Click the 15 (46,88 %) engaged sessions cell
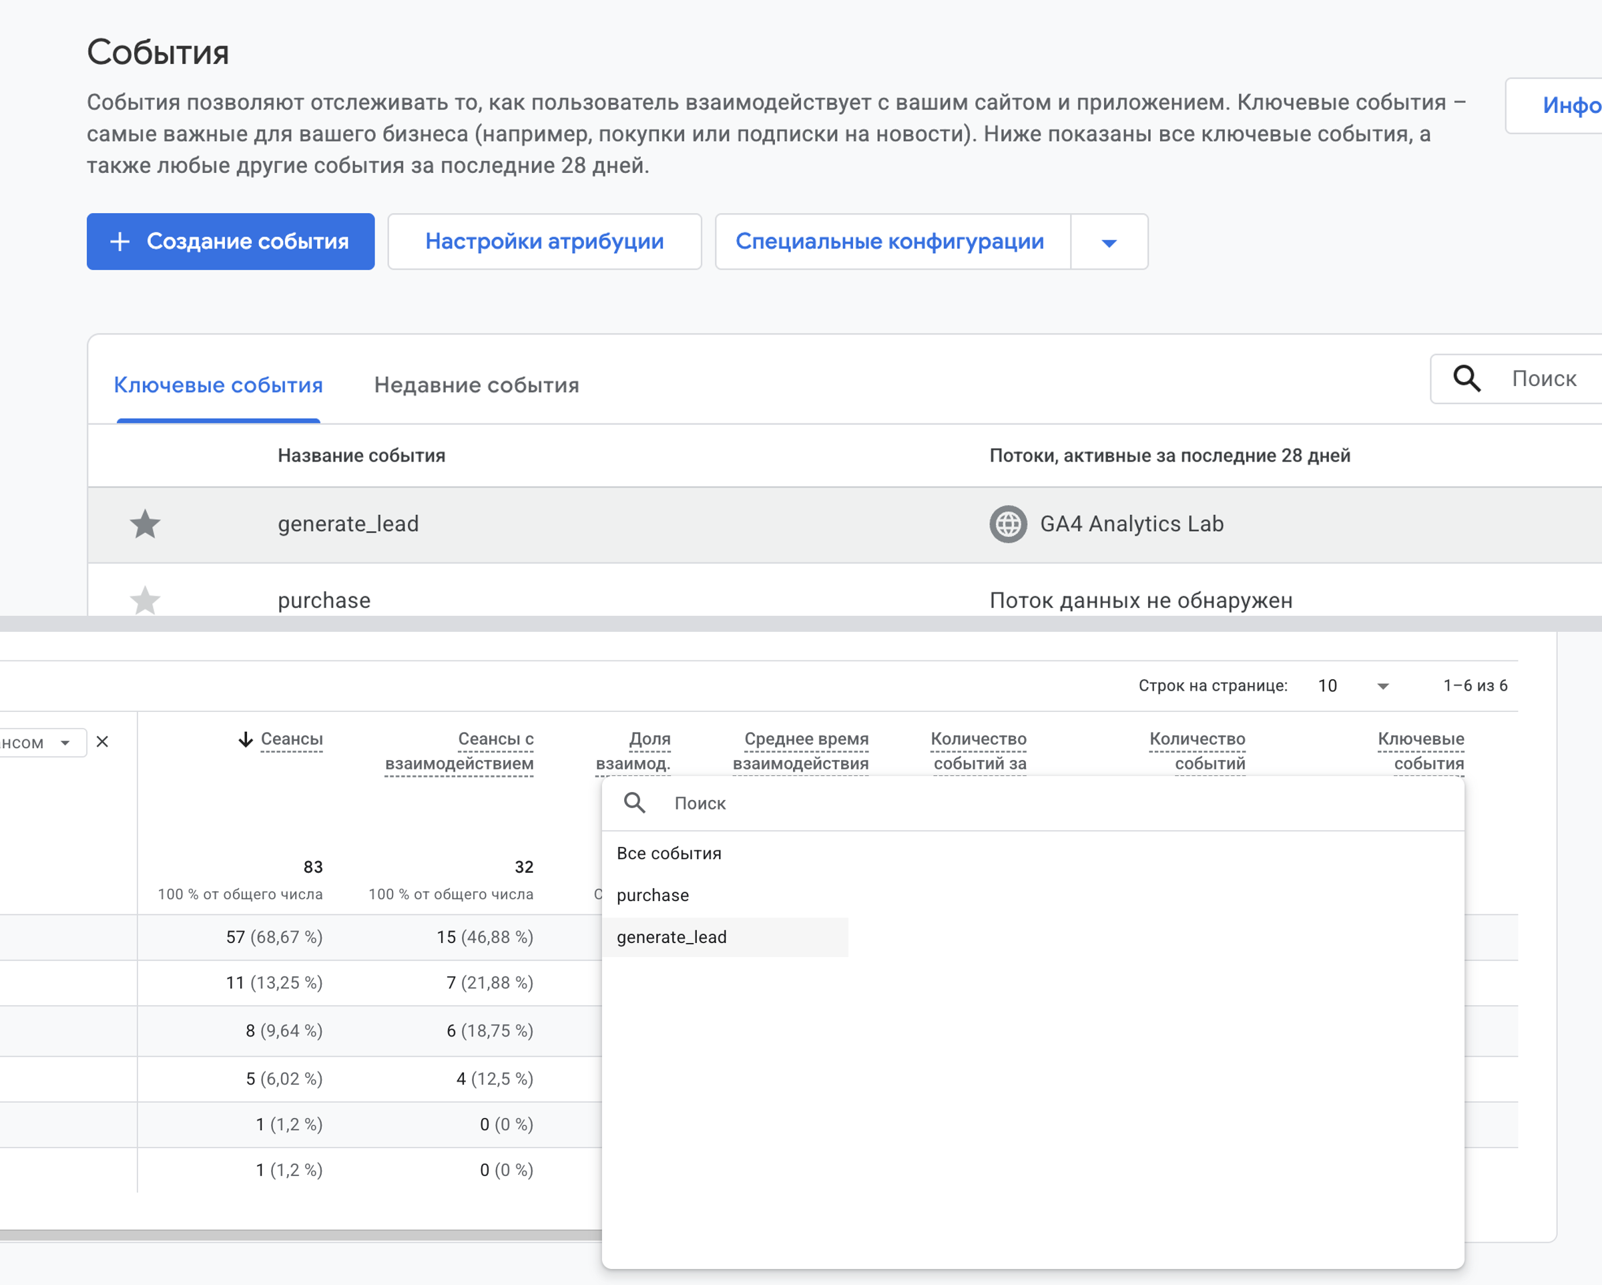This screenshot has height=1285, width=1602. click(x=485, y=937)
